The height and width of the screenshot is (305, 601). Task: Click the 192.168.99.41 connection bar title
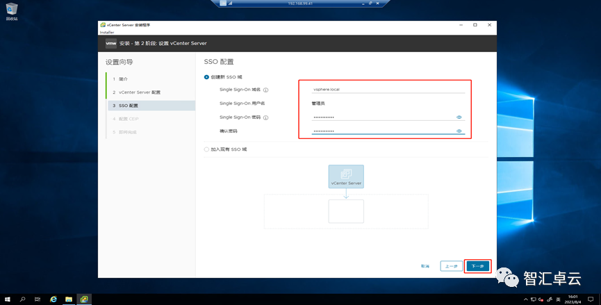tap(300, 3)
